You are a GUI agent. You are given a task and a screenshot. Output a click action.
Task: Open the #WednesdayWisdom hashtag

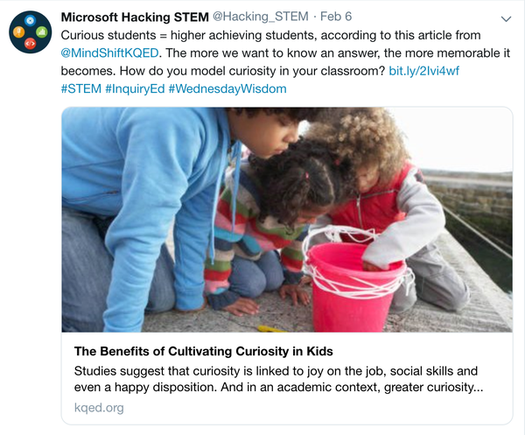pyautogui.click(x=227, y=88)
